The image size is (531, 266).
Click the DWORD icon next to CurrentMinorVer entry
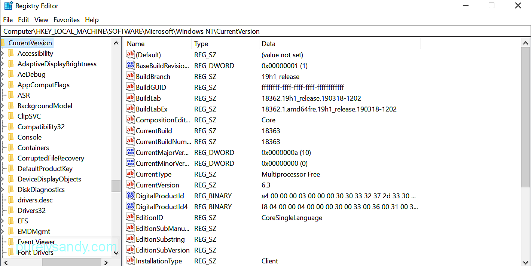tap(130, 163)
